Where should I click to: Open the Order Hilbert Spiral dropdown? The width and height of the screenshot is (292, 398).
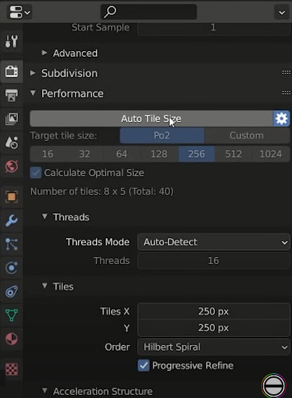click(214, 347)
